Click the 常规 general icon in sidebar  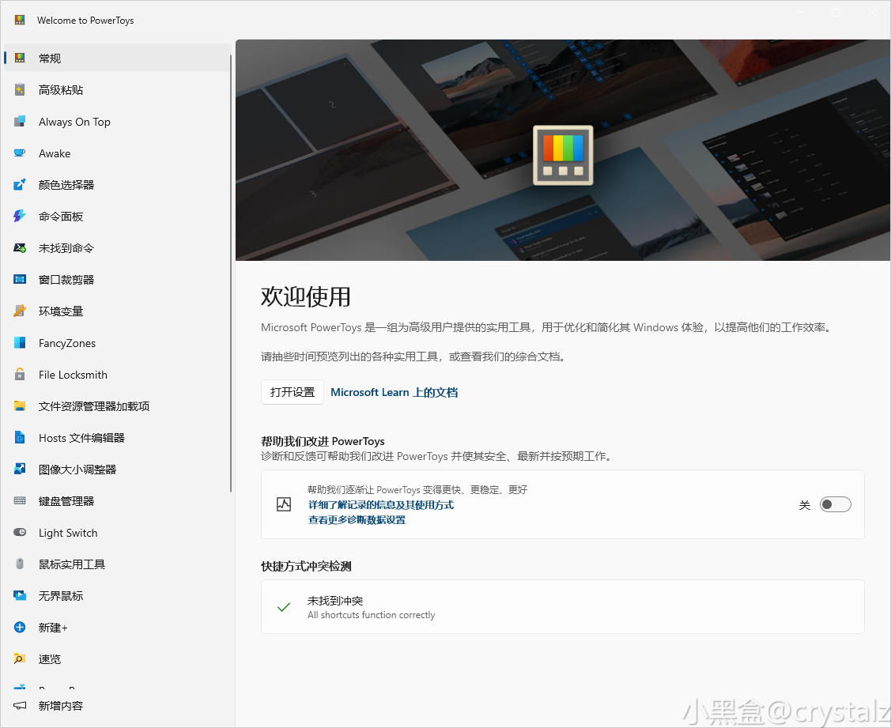20,58
